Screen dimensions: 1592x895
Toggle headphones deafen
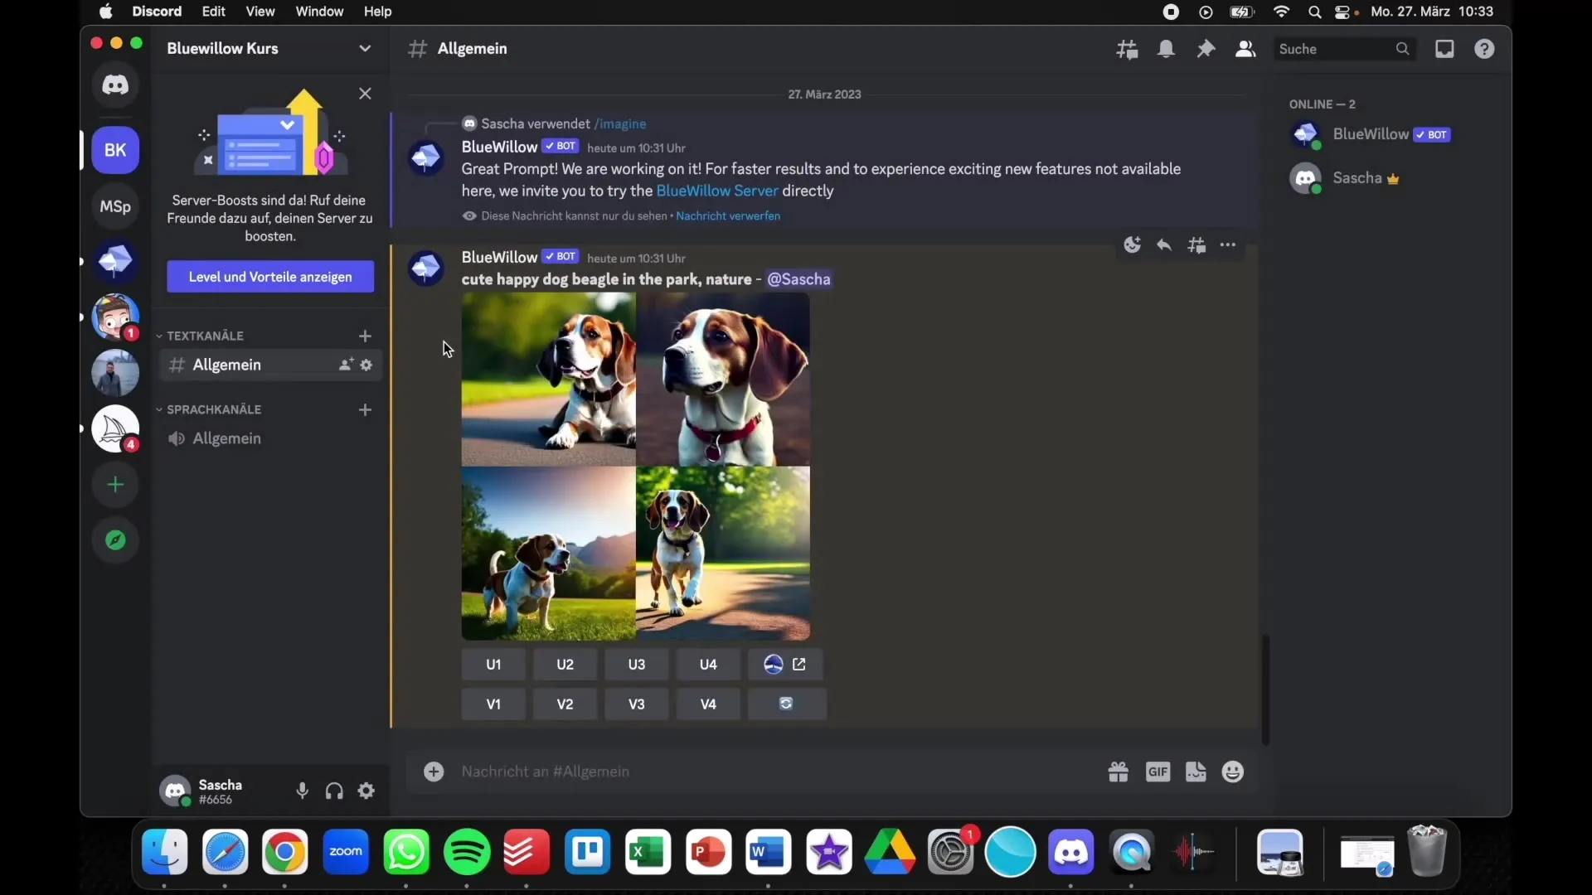pyautogui.click(x=334, y=791)
